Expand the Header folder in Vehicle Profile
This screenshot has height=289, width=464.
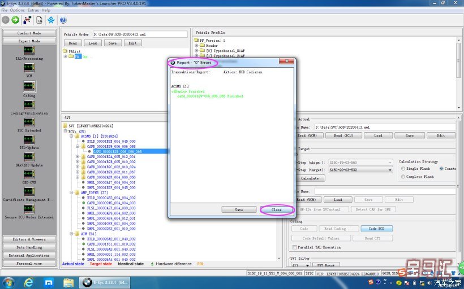point(196,46)
